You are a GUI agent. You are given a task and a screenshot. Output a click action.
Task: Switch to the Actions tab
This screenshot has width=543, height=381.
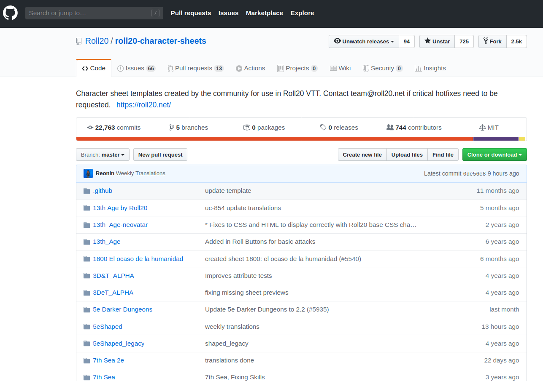tap(251, 68)
